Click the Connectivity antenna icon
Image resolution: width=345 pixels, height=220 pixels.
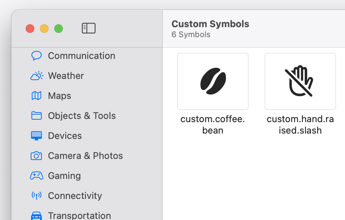click(36, 196)
